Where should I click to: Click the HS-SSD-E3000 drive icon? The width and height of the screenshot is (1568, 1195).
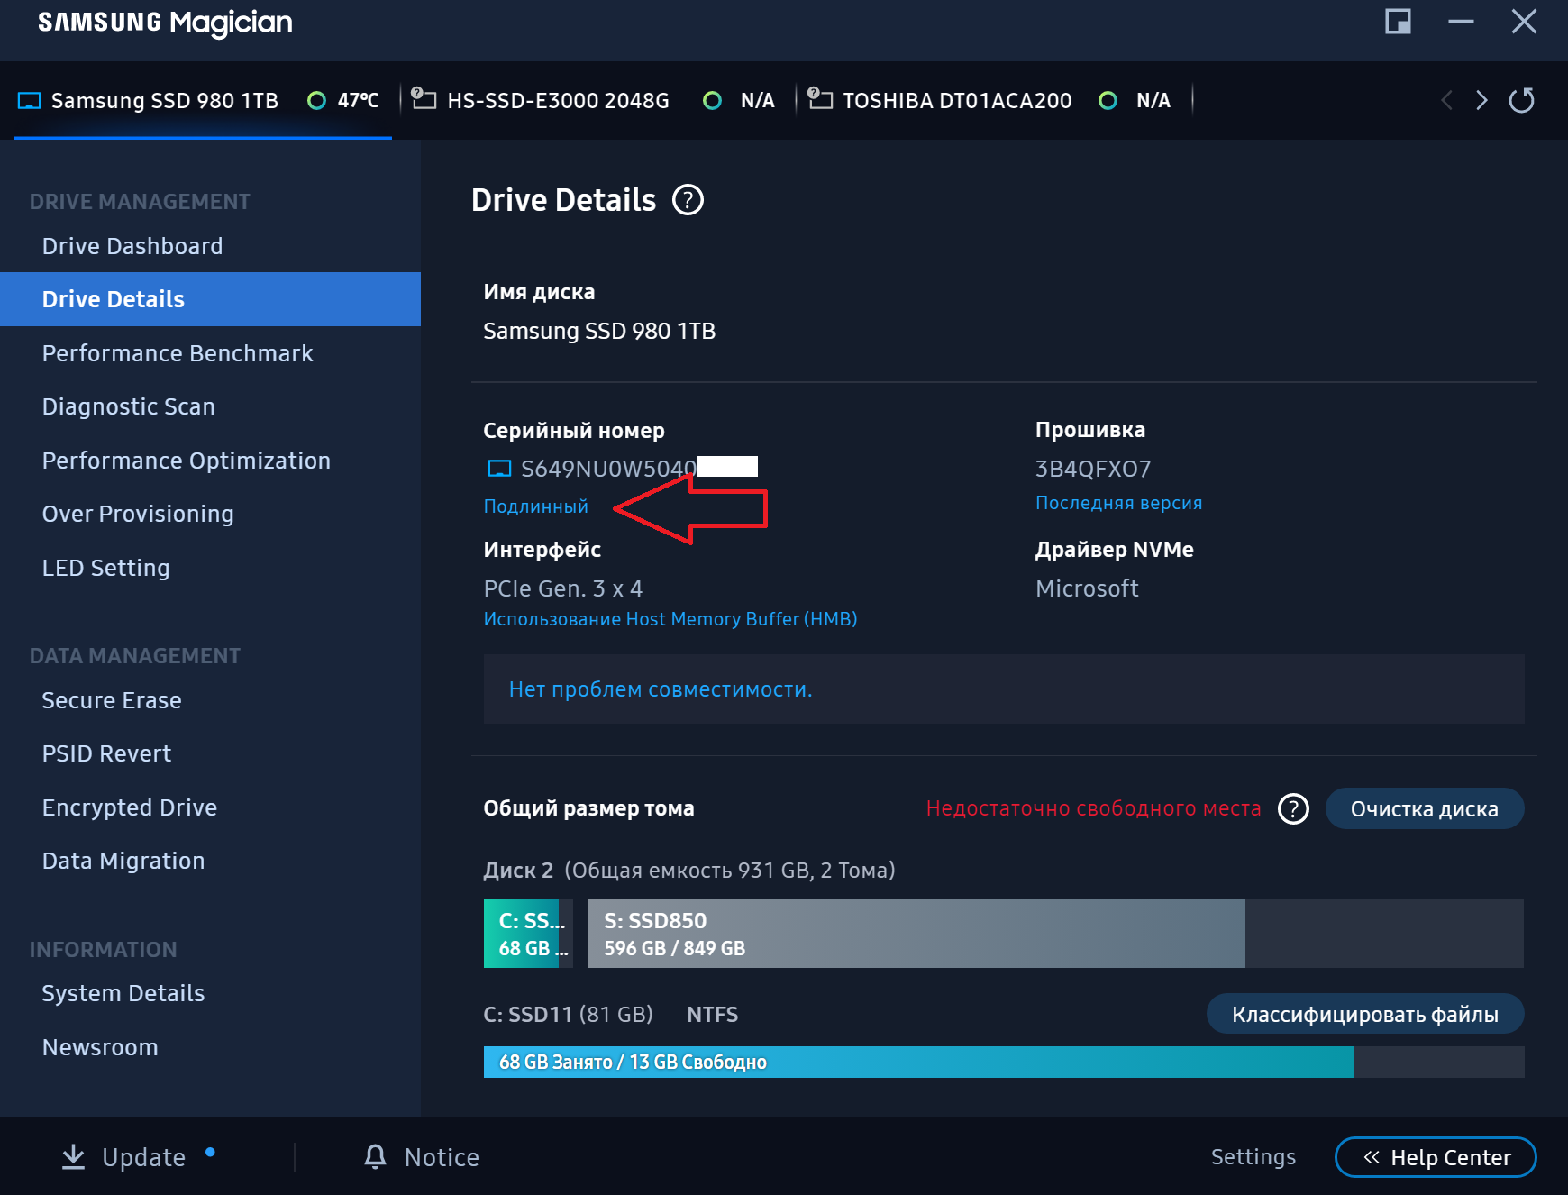[x=424, y=98]
